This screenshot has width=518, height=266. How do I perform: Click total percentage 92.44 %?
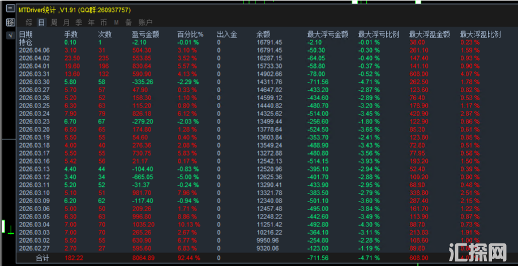point(189,258)
